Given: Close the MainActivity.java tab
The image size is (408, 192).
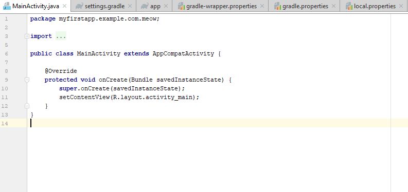Looking at the screenshot, I should [x=65, y=6].
